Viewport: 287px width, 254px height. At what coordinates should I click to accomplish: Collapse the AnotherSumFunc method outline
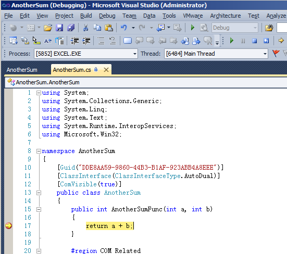pyautogui.click(x=39, y=209)
